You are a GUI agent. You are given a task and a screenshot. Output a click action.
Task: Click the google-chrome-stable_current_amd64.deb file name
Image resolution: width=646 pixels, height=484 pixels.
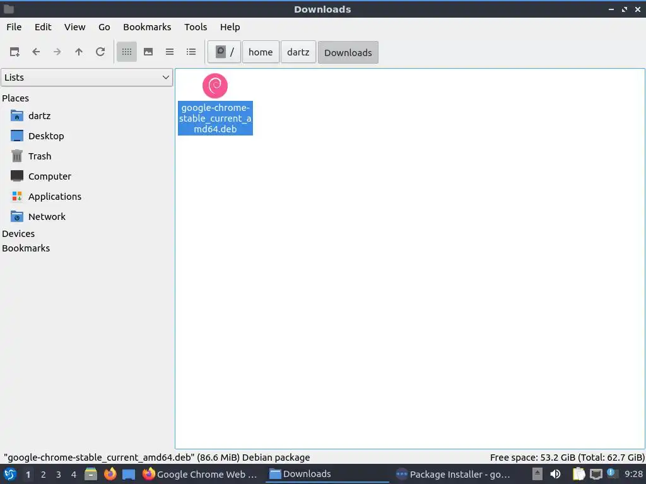coord(215,118)
